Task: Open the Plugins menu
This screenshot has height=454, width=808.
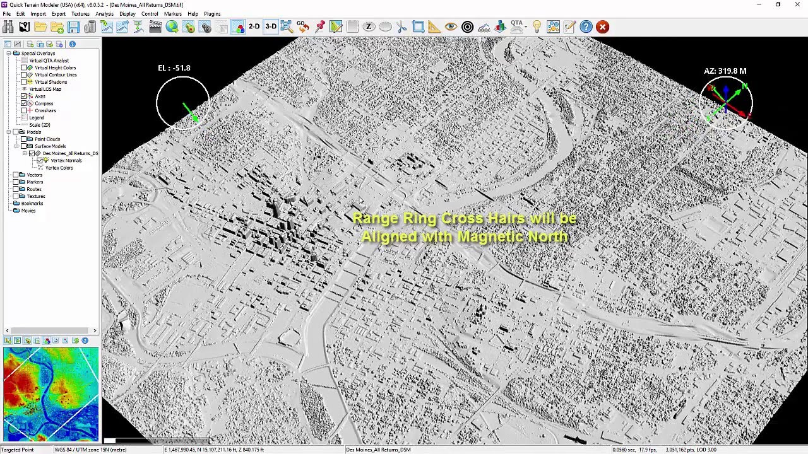Action: pos(212,14)
